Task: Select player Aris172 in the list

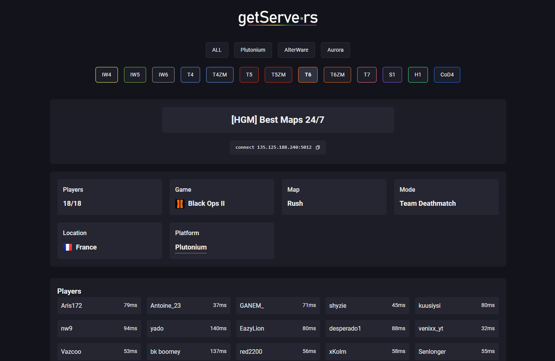Action: click(99, 306)
